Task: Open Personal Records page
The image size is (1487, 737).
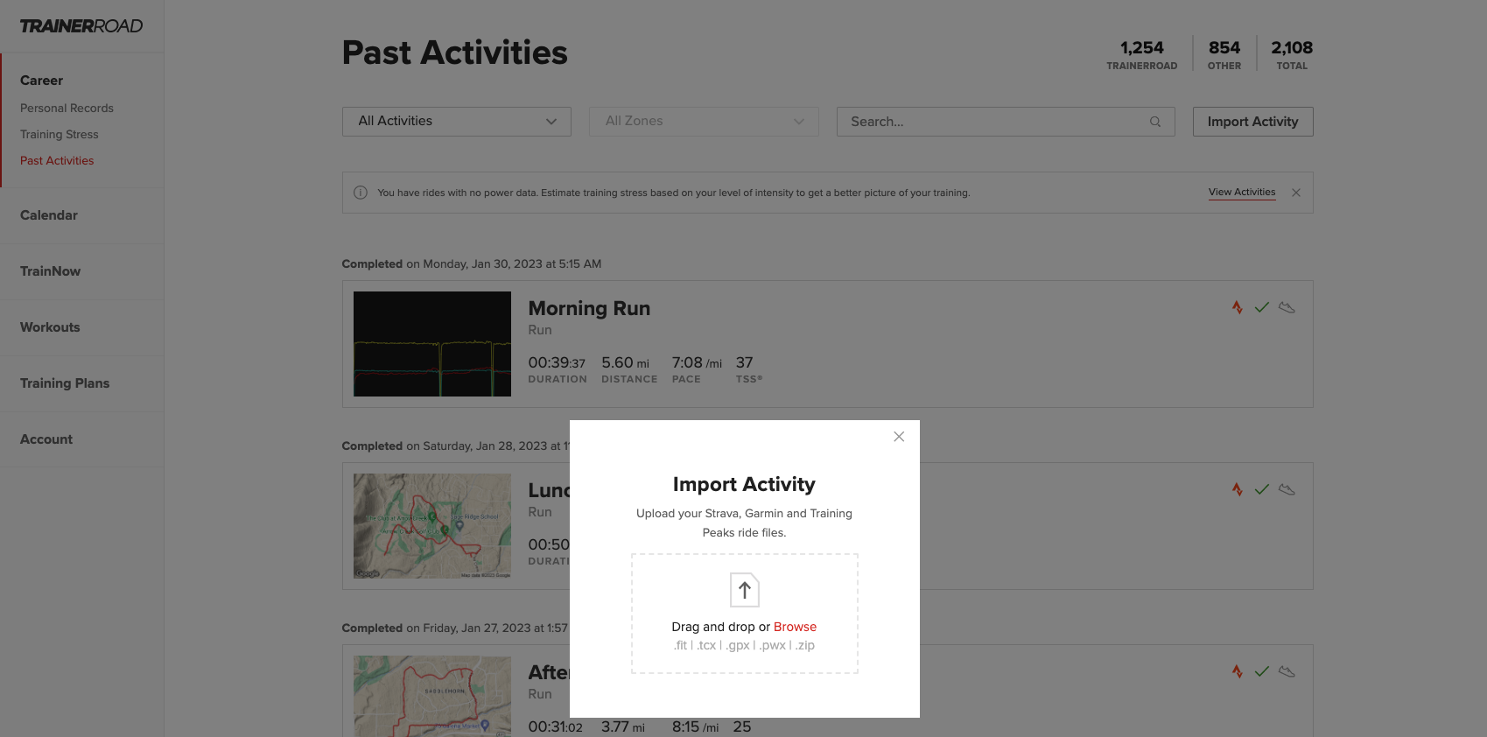Action: (x=67, y=109)
